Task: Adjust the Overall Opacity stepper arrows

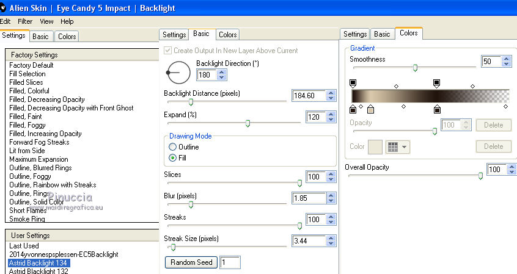Action: pos(512,169)
